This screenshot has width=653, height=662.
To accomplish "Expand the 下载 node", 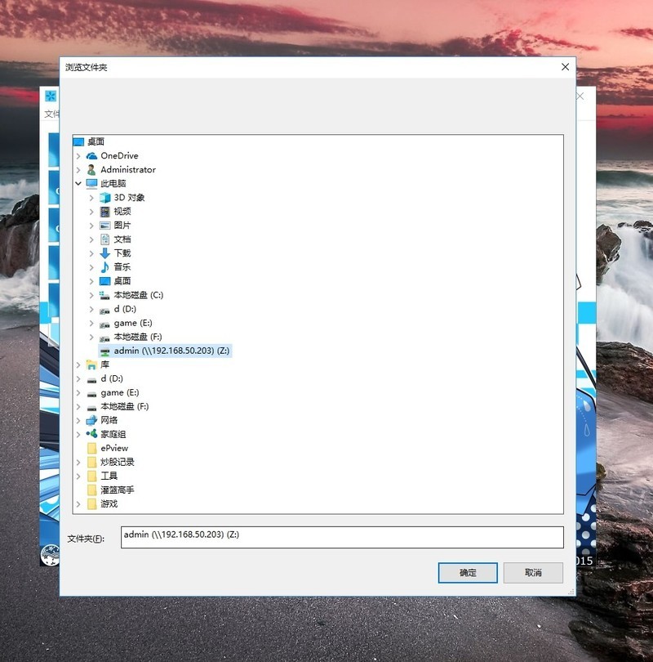I will [91, 253].
